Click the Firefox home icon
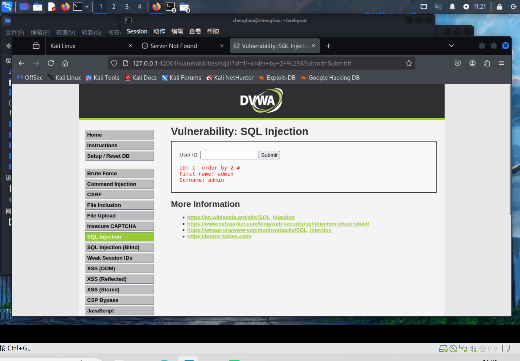Image resolution: width=520 pixels, height=361 pixels. [x=65, y=63]
